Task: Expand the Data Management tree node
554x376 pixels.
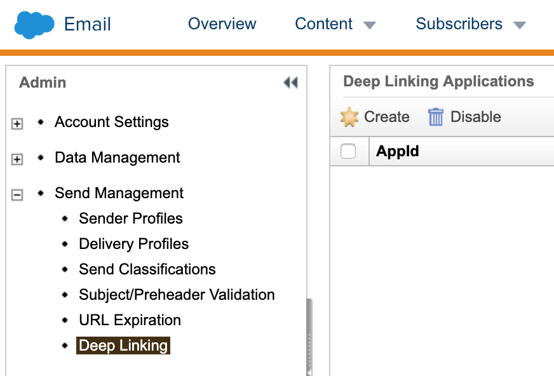Action: click(17, 159)
